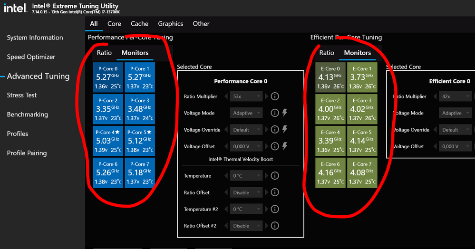Open info icon for Voltage Override

275,130
